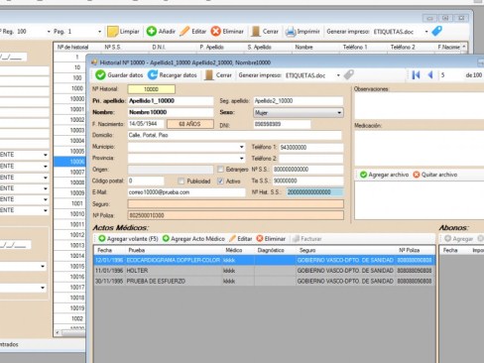Click Limpiar in the back window toolbar
Screen dimensions: 484x363
click(x=124, y=32)
